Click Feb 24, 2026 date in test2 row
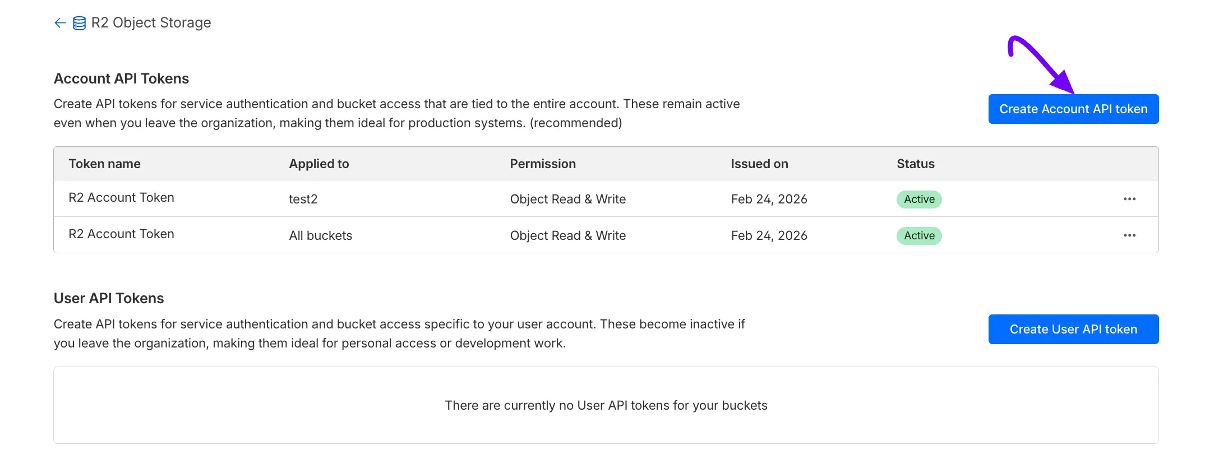This screenshot has height=459, width=1228. point(769,199)
